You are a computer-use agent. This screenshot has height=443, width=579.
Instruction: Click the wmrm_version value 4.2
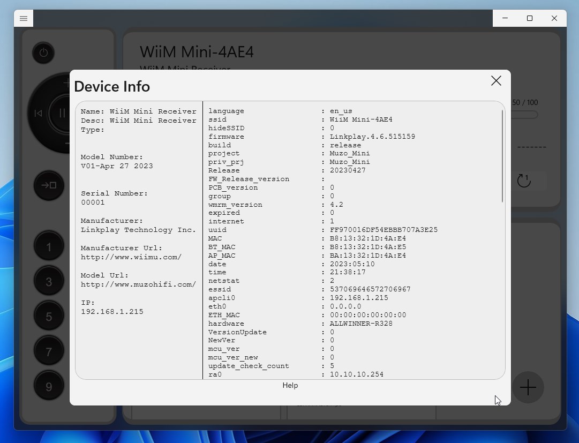(x=336, y=205)
